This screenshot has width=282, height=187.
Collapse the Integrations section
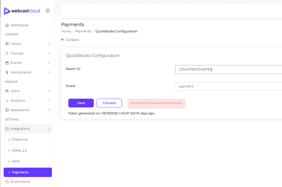point(49,129)
